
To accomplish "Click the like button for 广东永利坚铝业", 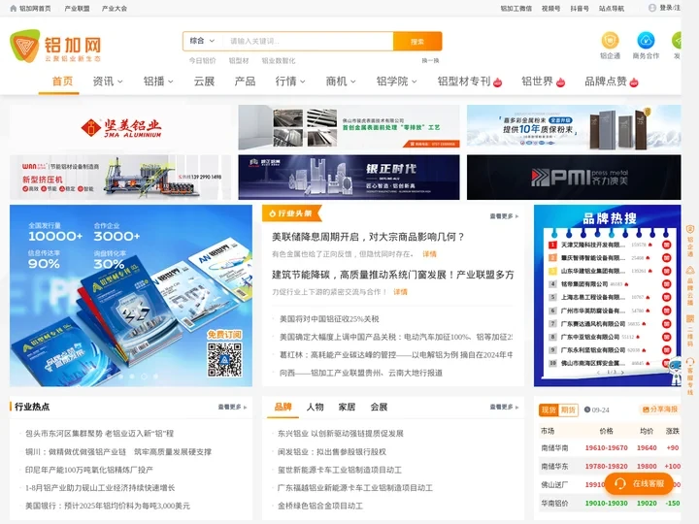I will [666, 349].
